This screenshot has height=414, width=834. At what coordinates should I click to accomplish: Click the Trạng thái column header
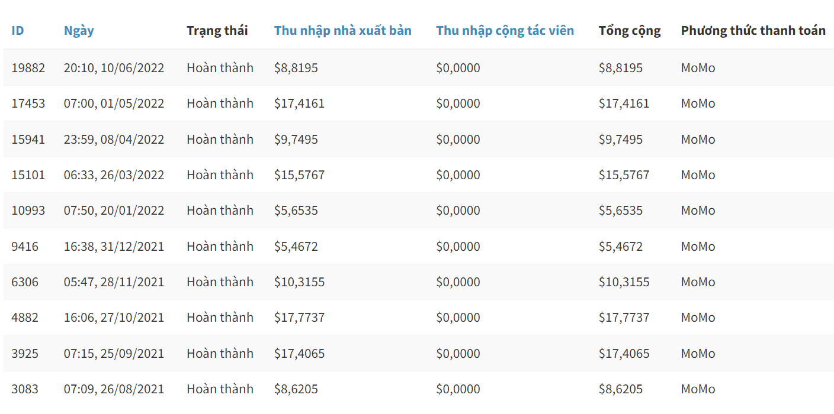tap(217, 31)
